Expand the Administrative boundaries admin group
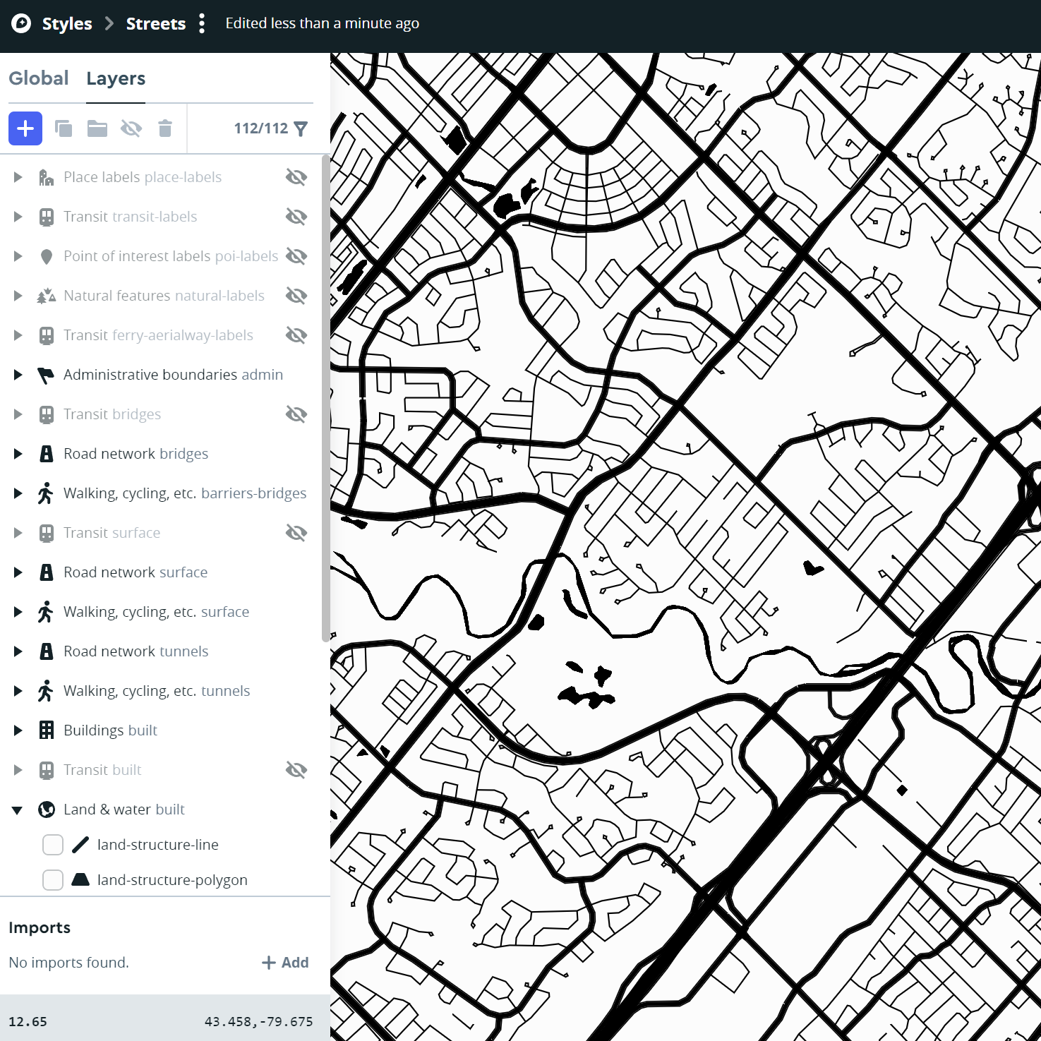 18,375
